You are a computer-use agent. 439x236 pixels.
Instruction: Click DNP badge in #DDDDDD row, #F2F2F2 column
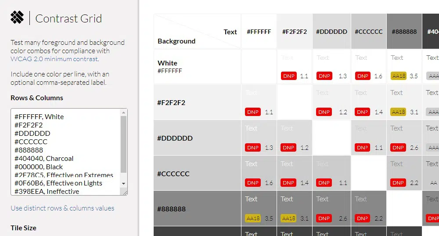coord(289,148)
